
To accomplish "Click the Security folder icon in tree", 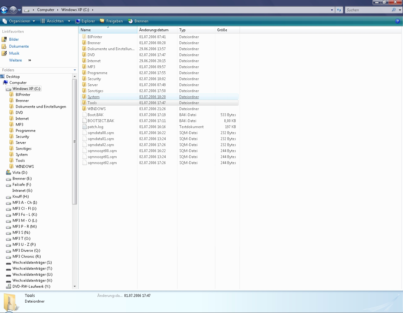I will [12, 137].
